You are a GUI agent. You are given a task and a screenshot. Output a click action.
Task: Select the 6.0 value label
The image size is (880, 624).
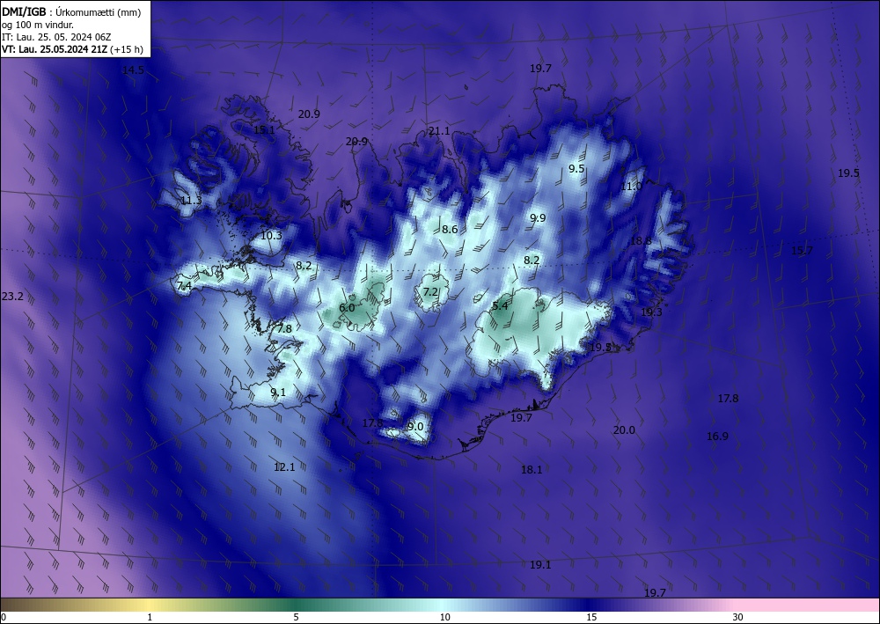click(347, 307)
